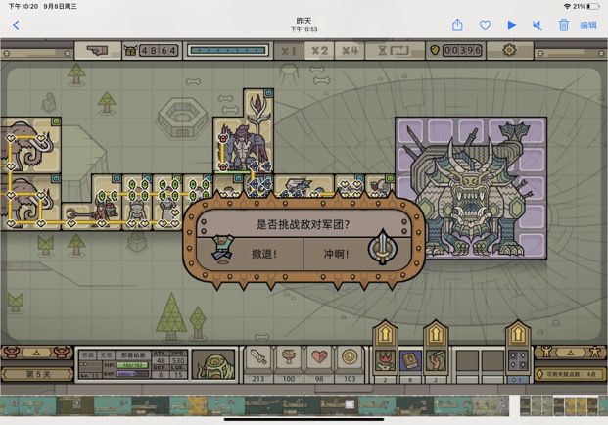Click the sword attack stat icon
The width and height of the screenshot is (608, 425).
pyautogui.click(x=259, y=356)
